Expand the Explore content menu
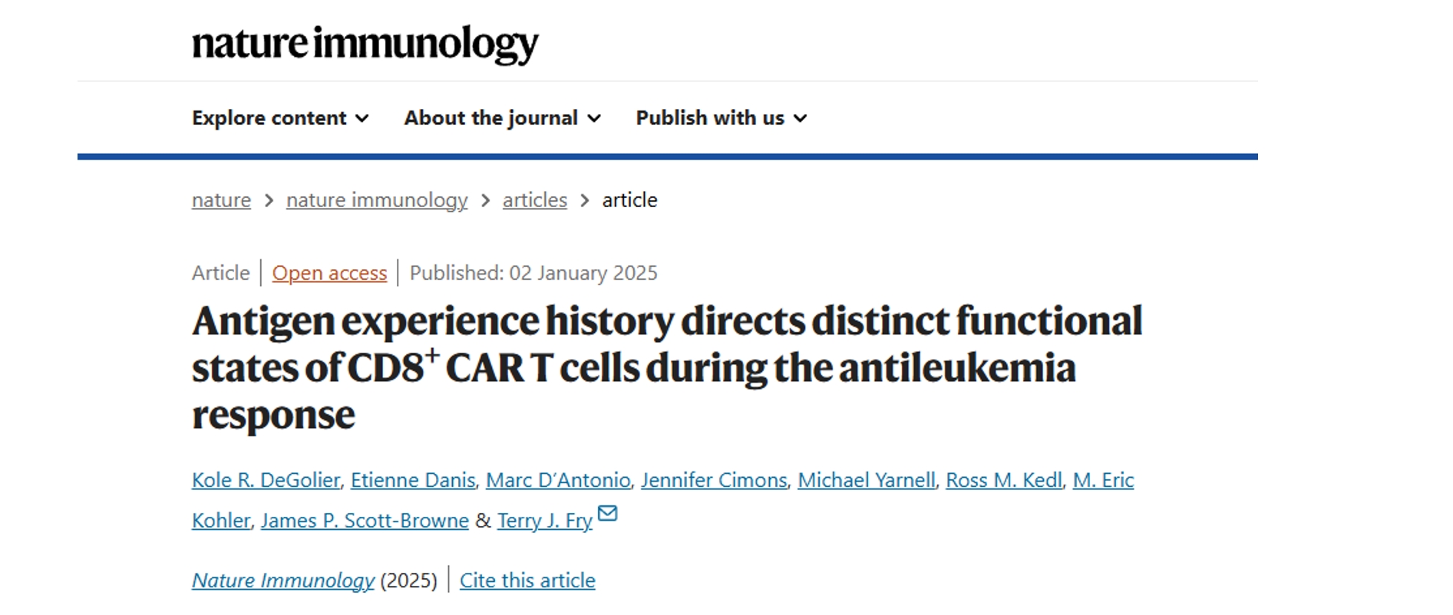This screenshot has height=615, width=1453. [280, 118]
